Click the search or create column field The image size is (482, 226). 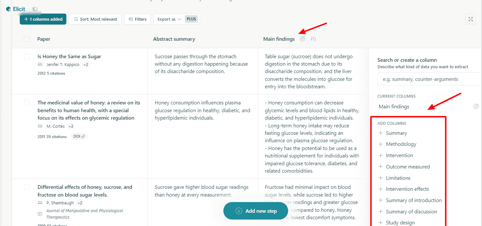tap(429, 79)
